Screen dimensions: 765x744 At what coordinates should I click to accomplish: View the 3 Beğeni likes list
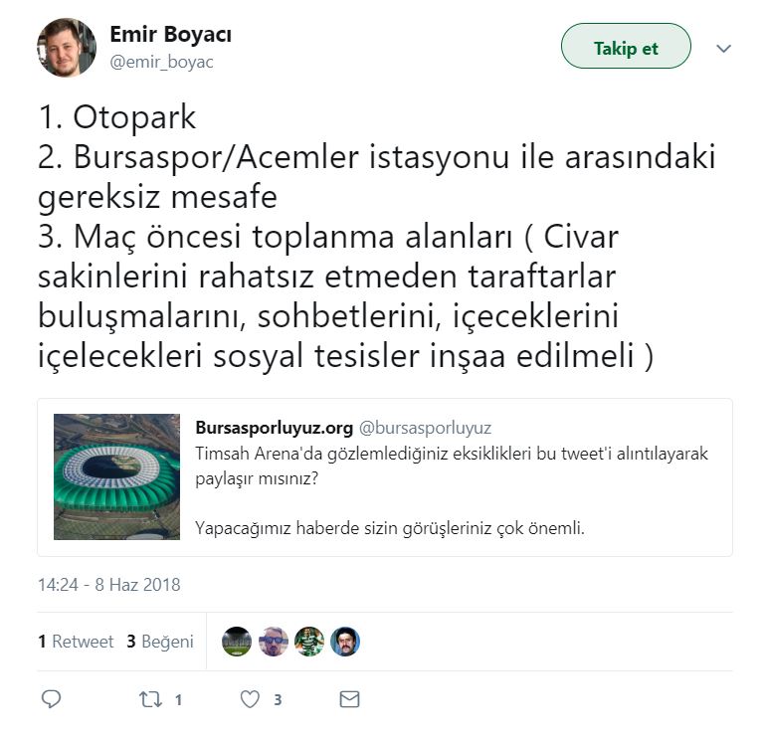(x=160, y=642)
